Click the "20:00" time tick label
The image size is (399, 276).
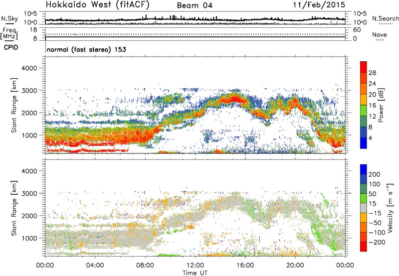(x=295, y=266)
